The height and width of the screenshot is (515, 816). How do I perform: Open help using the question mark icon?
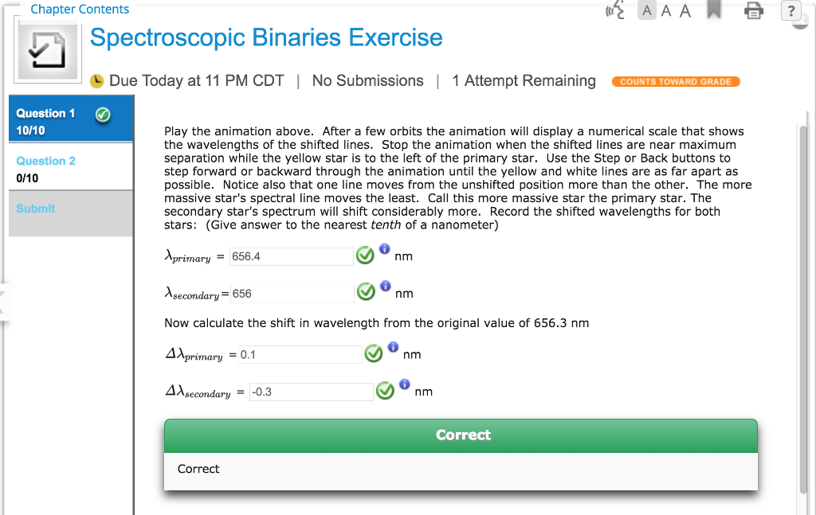[x=790, y=11]
